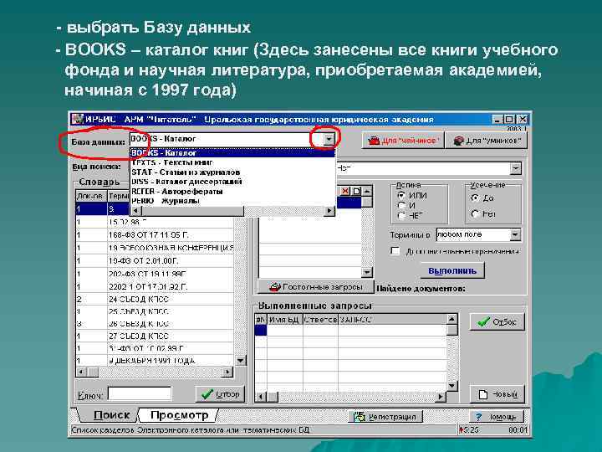This screenshot has width=602, height=452.
Task: Select dictionary row '19 ВСЕСОЮЗНАЯ КОНФЕРЕНЦИЯ'
Action: (155, 248)
